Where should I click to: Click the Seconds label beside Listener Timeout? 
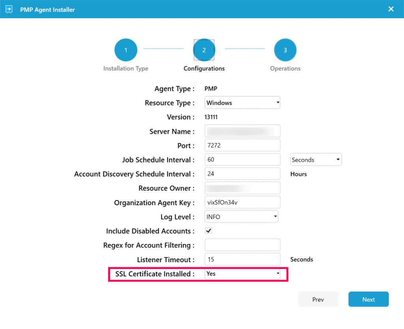tap(301, 259)
